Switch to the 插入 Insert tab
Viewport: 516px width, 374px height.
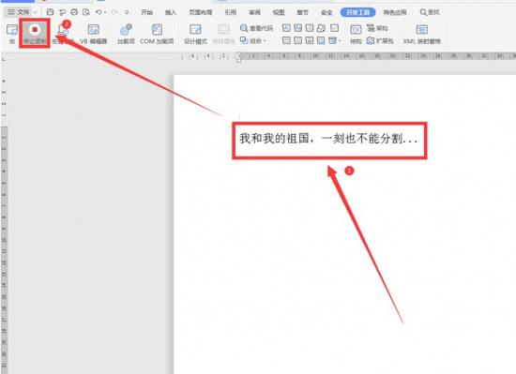[x=171, y=12]
